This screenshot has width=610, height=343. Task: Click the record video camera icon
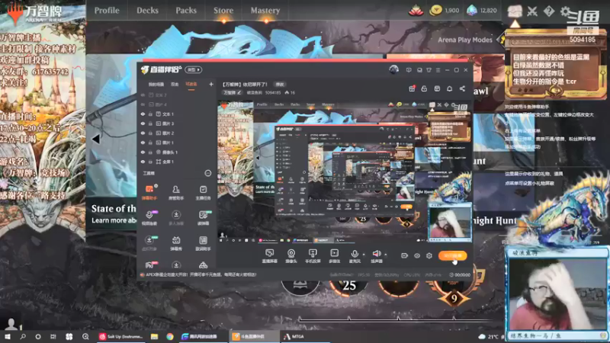click(404, 255)
